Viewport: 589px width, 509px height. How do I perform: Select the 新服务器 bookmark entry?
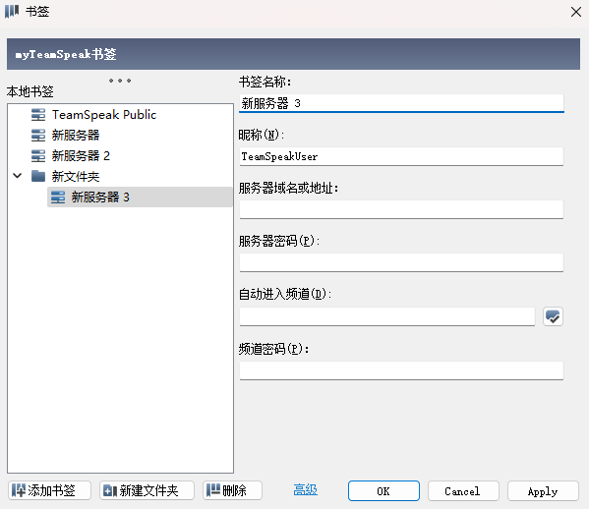[x=76, y=136]
